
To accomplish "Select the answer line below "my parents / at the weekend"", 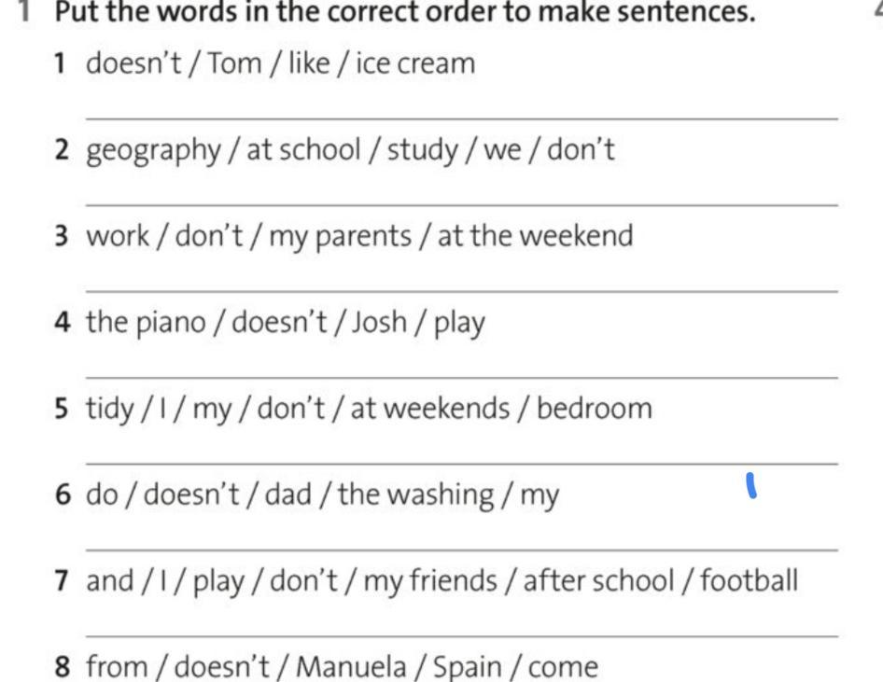I will [x=461, y=291].
